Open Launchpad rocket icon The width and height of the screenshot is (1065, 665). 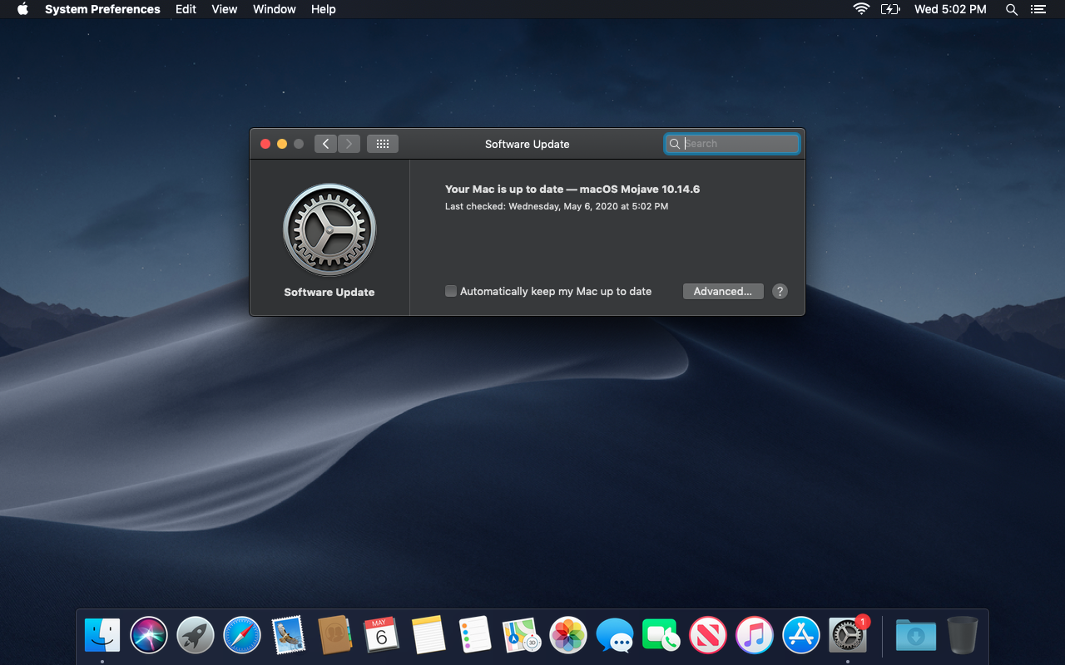tap(196, 636)
